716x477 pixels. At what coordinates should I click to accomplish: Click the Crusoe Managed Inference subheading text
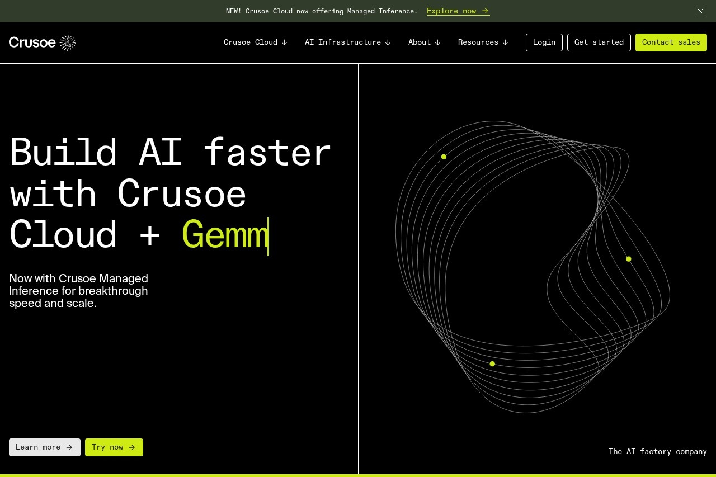tap(78, 291)
